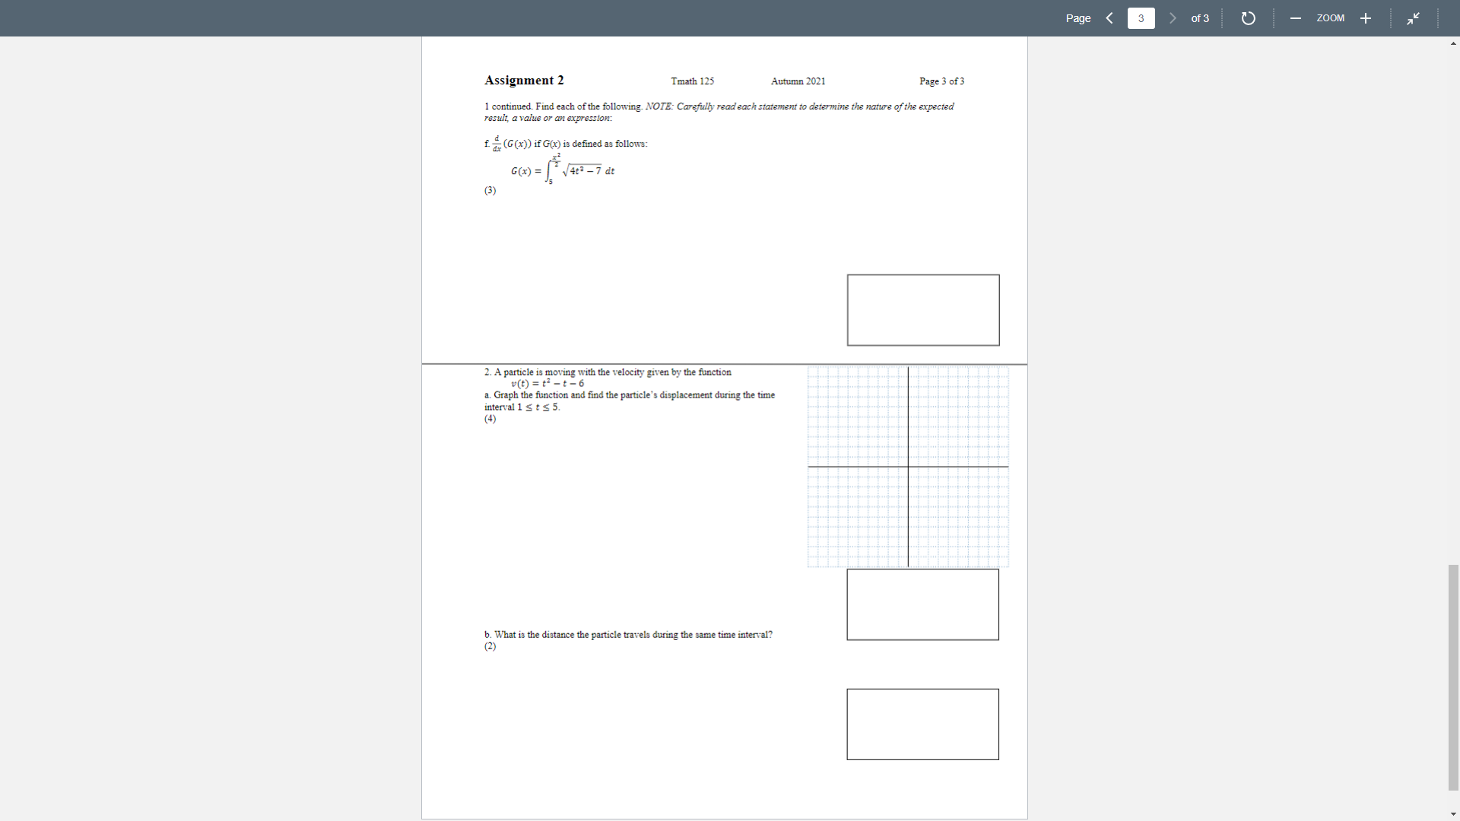Viewport: 1460px width, 821px height.
Task: Click the Assignment 2 heading
Action: point(524,80)
